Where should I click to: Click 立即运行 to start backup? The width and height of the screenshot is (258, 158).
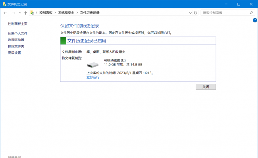(93, 77)
